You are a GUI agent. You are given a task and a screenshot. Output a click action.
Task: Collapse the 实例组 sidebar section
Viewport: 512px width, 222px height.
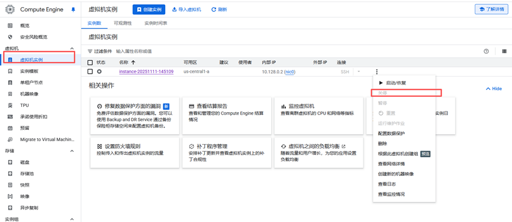pyautogui.click(x=72, y=220)
